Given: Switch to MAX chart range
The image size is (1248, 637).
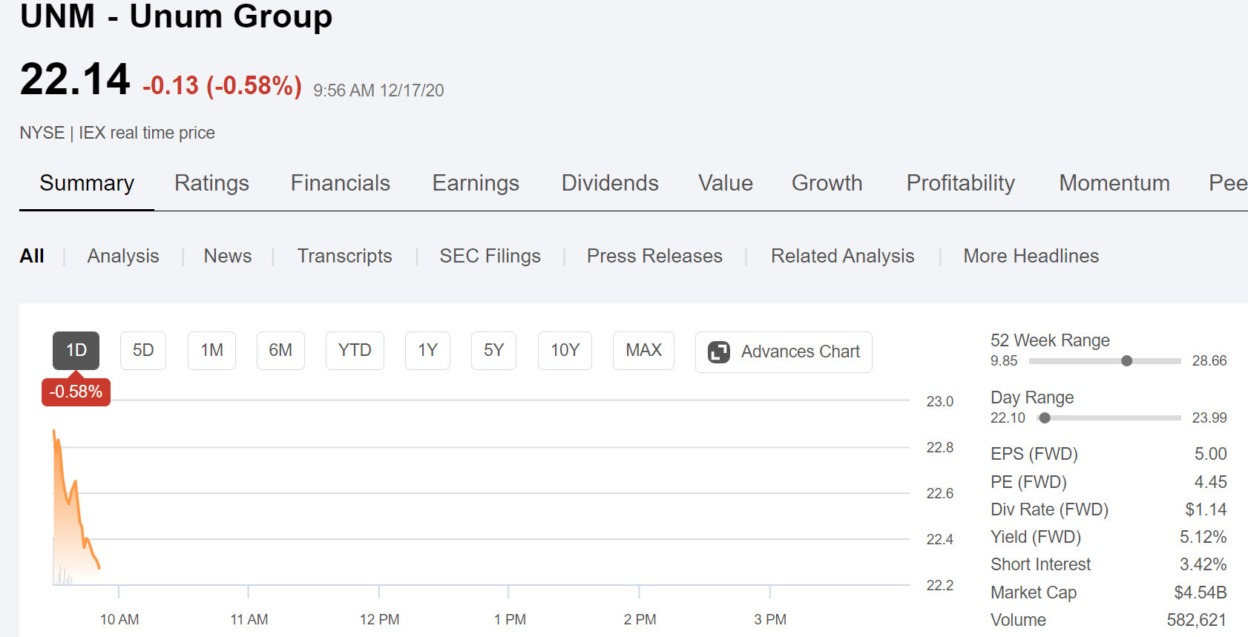Looking at the screenshot, I should (x=643, y=350).
